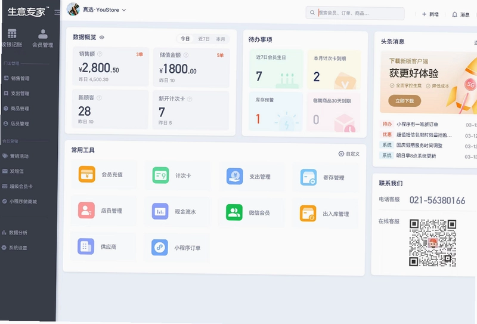Open 支出管理 in the sidebar
The width and height of the screenshot is (477, 324).
(x=17, y=93)
